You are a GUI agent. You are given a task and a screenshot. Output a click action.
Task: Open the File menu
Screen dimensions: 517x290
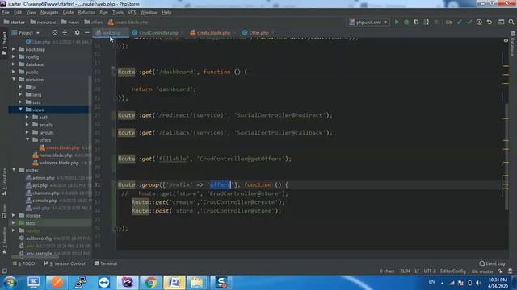tap(6, 13)
